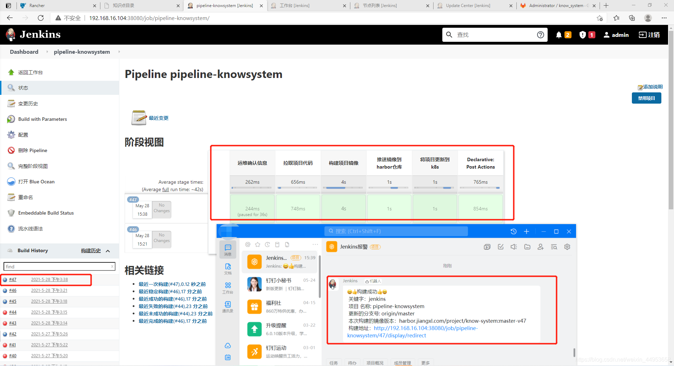Screen dimensions: 674x366
Task: Clear the find field with x
Action: pos(112,266)
